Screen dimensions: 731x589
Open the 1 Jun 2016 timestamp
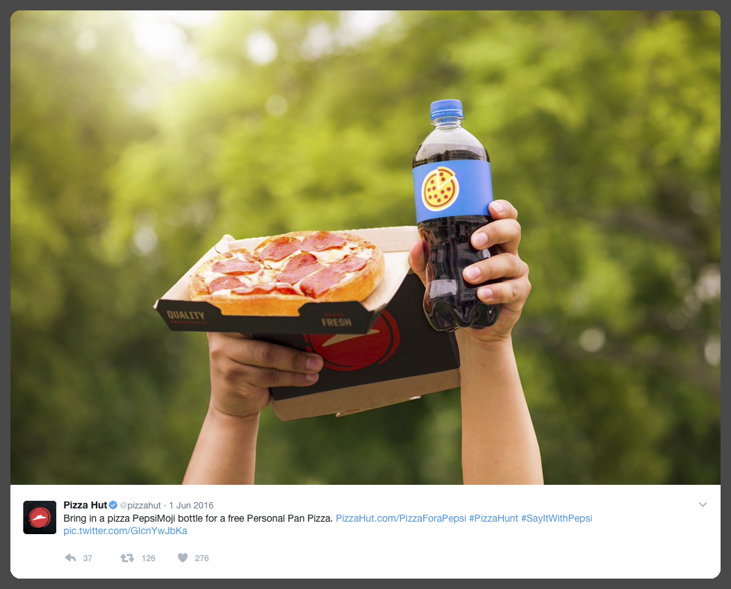click(191, 506)
